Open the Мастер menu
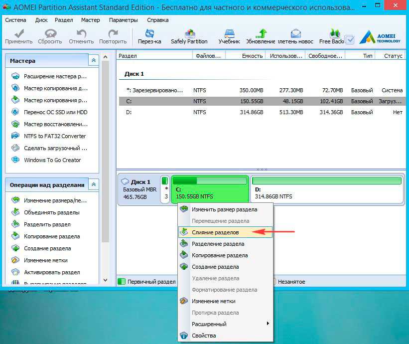 tap(91, 20)
